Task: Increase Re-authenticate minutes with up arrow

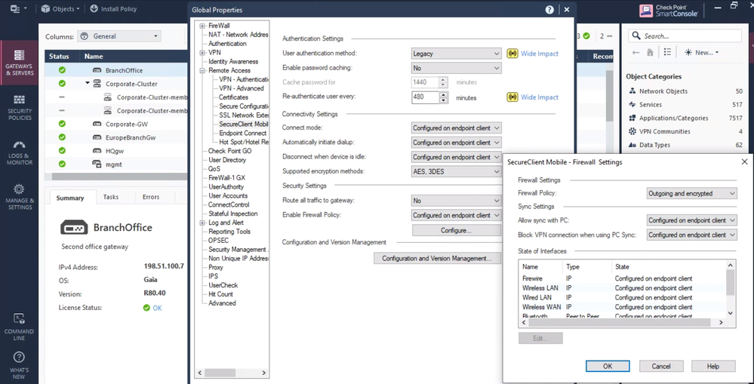Action: [x=443, y=94]
